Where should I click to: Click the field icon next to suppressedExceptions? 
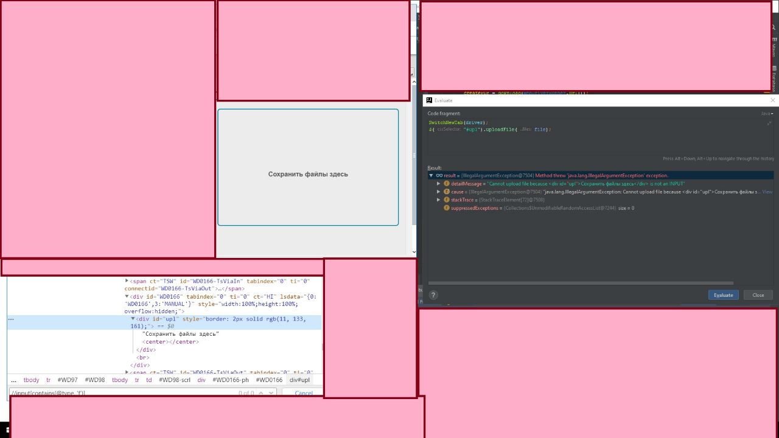446,208
